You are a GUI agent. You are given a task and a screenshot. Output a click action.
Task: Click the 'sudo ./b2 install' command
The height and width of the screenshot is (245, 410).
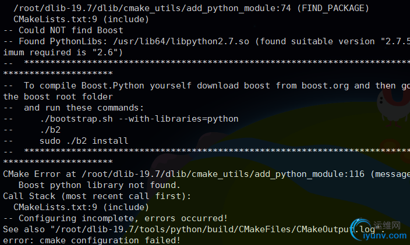84,141
